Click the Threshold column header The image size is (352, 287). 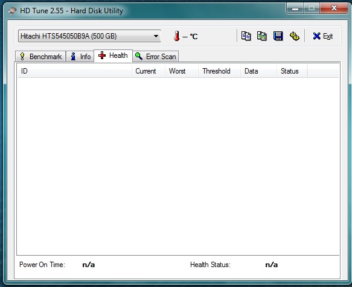click(219, 71)
